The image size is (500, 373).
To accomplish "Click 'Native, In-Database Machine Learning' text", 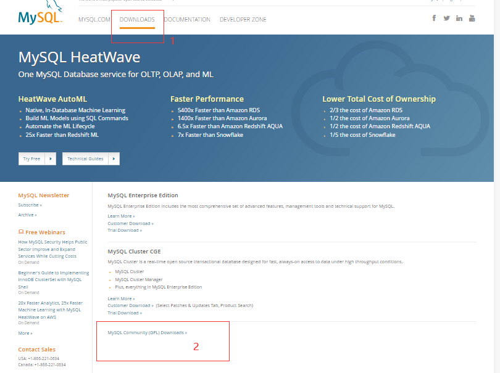I will (x=75, y=110).
